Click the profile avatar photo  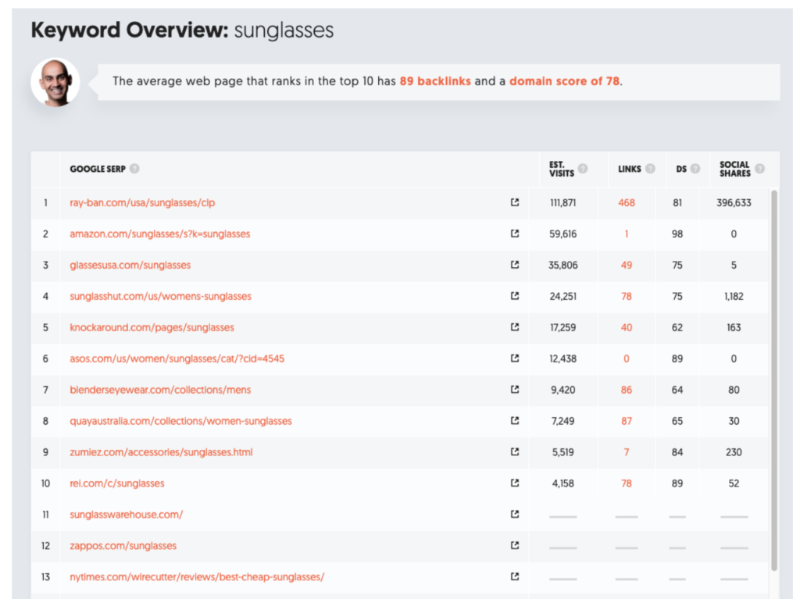coord(55,82)
